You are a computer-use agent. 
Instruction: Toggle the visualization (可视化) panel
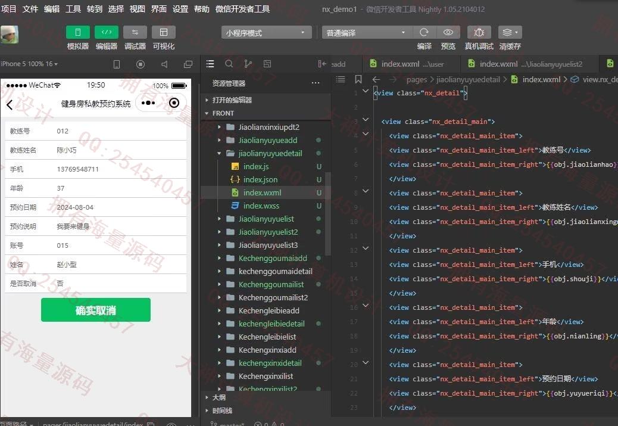click(x=164, y=32)
